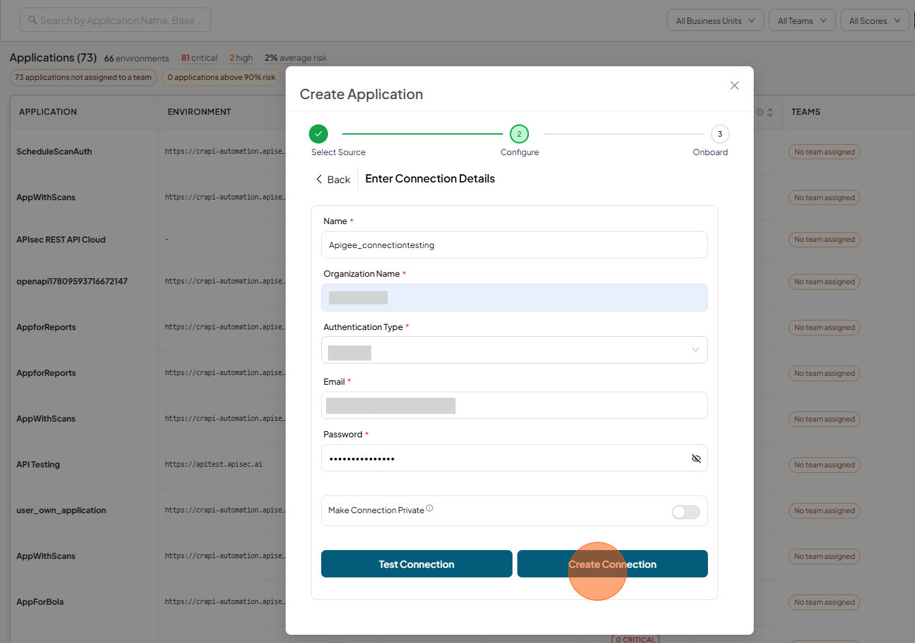This screenshot has width=915, height=643.
Task: Click the 81 critical link
Action: (x=200, y=58)
